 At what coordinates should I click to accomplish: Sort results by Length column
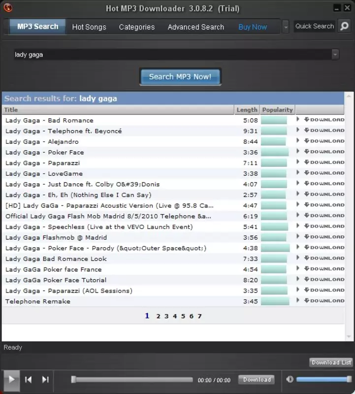point(247,110)
